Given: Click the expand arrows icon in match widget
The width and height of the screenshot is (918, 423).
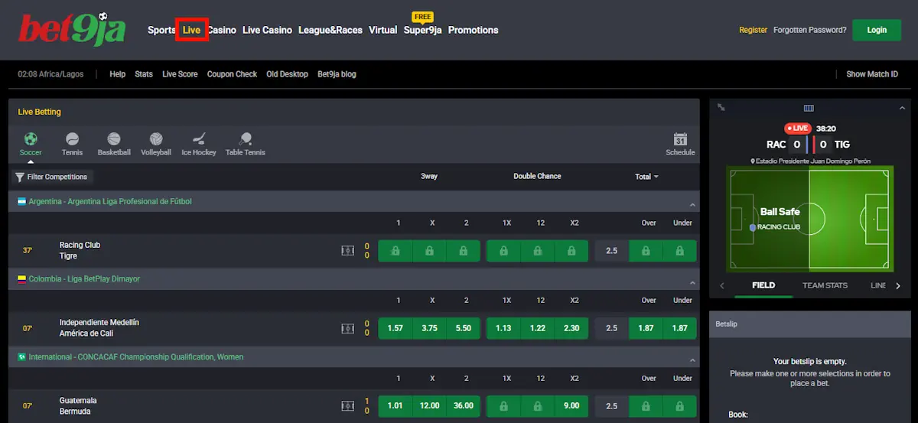Looking at the screenshot, I should click(721, 108).
